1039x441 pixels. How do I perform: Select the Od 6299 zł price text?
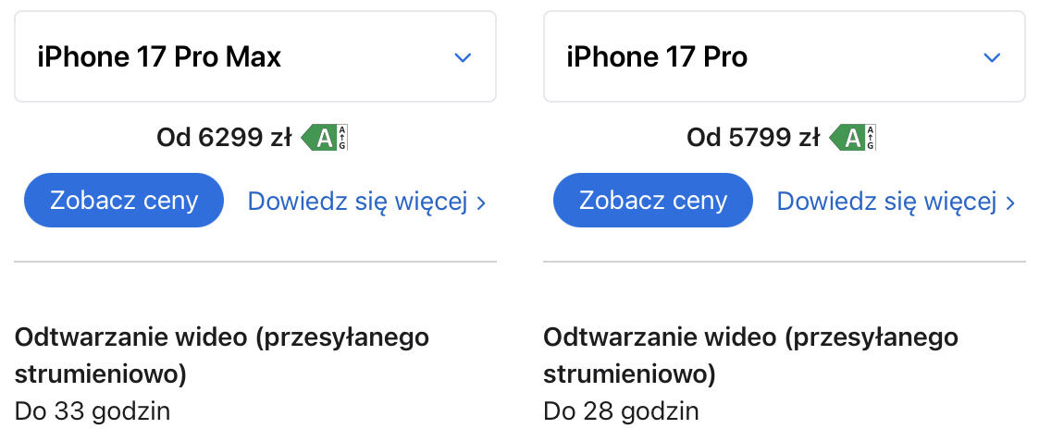coord(224,138)
